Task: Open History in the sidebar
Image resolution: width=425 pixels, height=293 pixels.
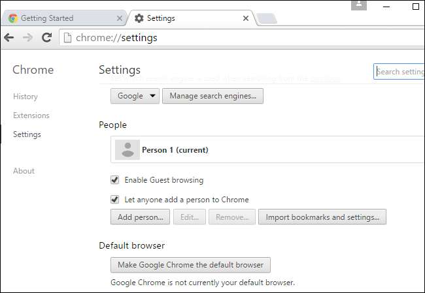Action: [x=25, y=97]
